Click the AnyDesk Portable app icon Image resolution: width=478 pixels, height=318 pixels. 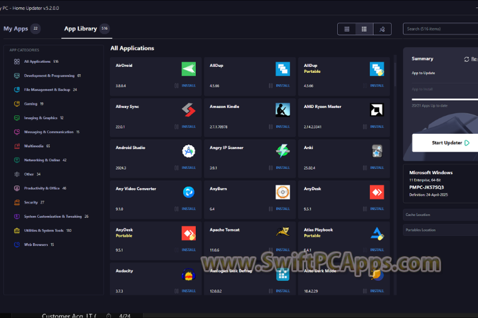[x=189, y=233]
